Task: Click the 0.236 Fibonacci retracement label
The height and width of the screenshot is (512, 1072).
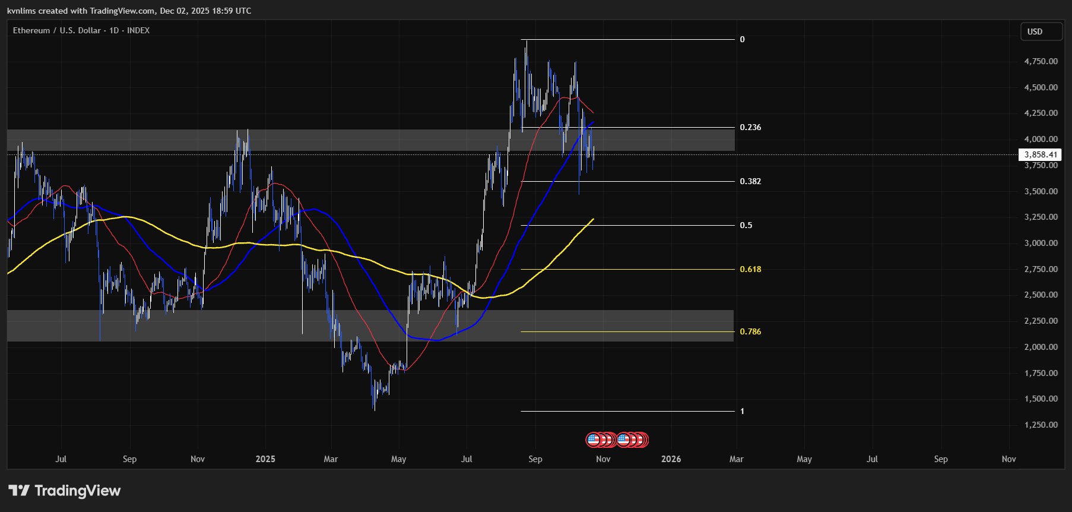Action: pyautogui.click(x=750, y=127)
